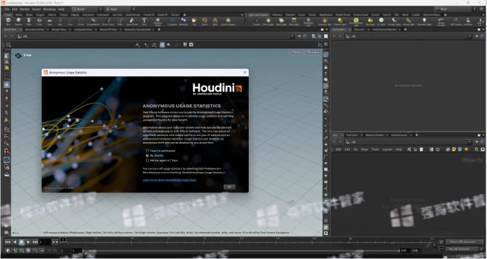487x259 pixels.
Task: Open the network editor Tools menu
Action: click(375, 149)
